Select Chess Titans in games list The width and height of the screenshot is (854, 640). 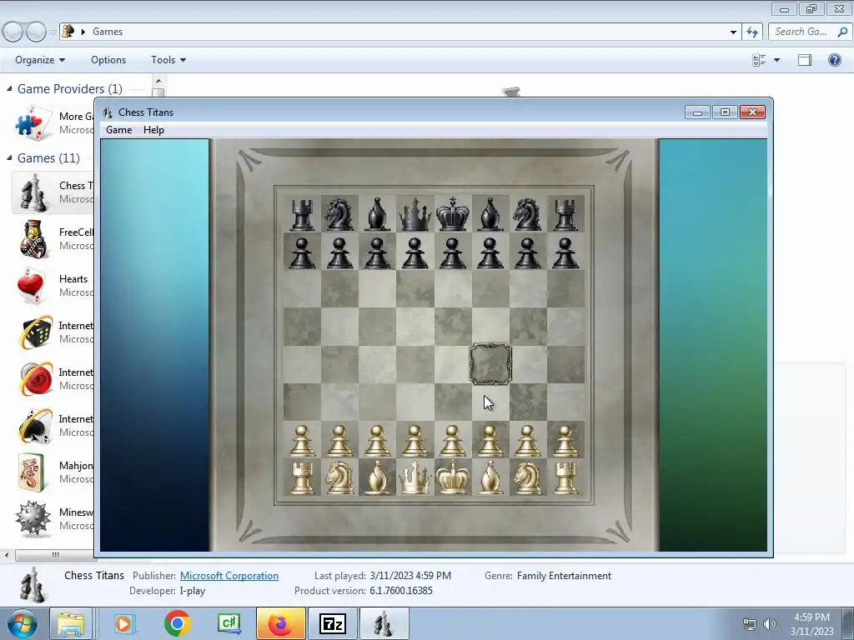click(53, 192)
